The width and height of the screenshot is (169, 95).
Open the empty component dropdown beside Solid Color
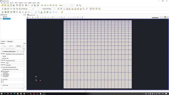37,9
